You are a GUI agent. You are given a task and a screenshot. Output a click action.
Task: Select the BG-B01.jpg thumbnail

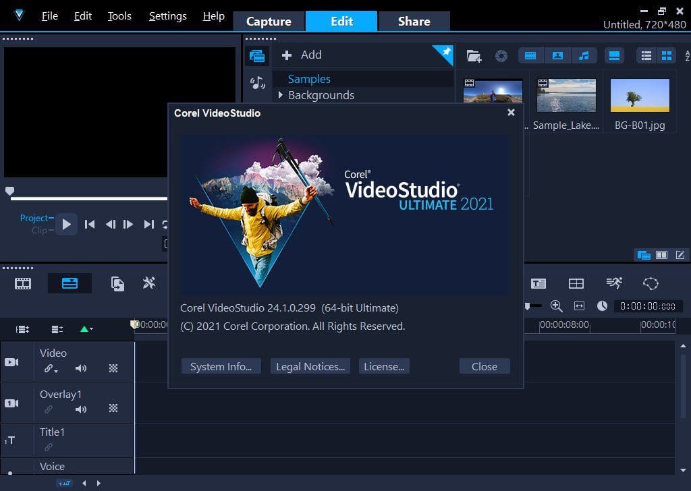[639, 95]
